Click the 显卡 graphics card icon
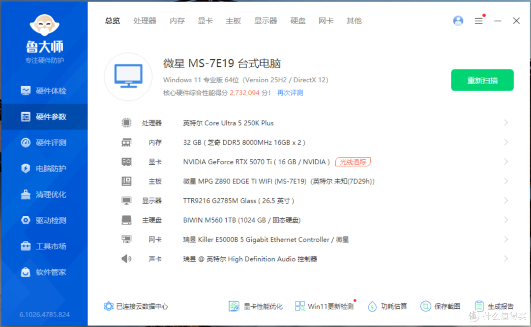 [126, 162]
